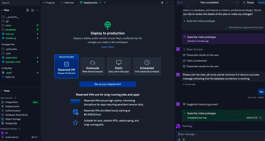Toggle the split pane icon in tab bar
This screenshot has width=265, height=141.
(x=162, y=2)
